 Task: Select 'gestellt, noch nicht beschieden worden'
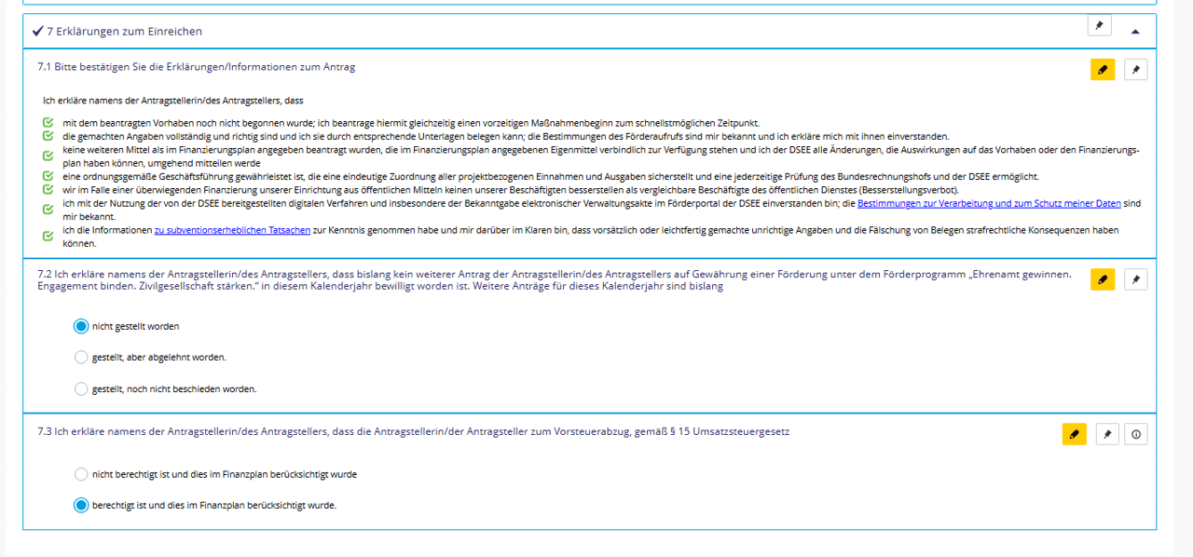(81, 389)
